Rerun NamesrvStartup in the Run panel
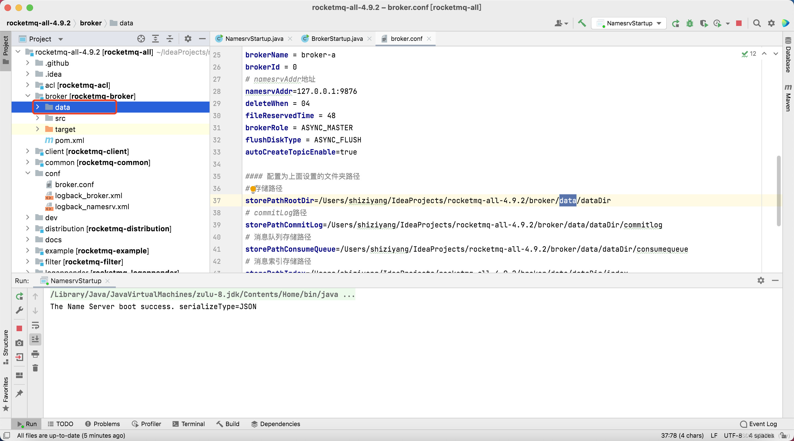The image size is (794, 441). click(x=19, y=296)
